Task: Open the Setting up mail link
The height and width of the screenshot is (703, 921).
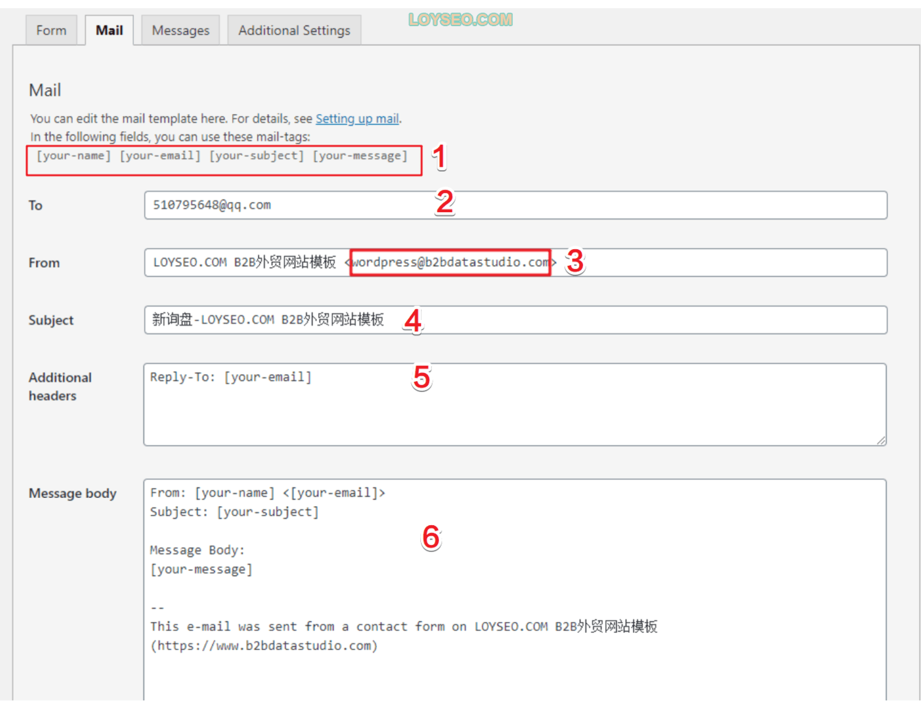Action: pyautogui.click(x=357, y=118)
